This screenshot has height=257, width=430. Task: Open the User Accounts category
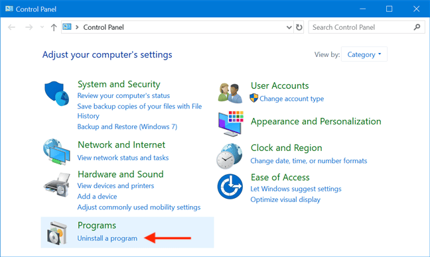pyautogui.click(x=280, y=85)
